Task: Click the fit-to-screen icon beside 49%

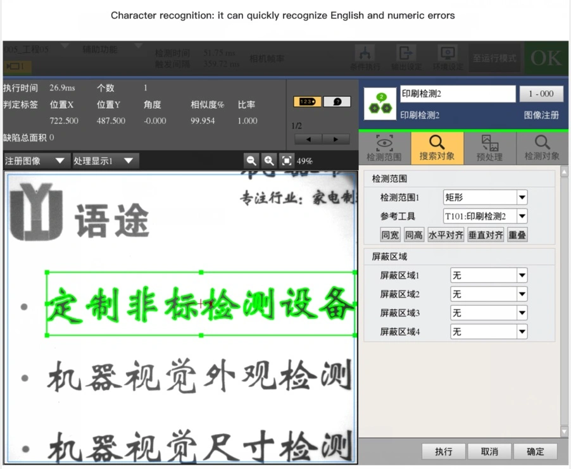Action: click(287, 161)
